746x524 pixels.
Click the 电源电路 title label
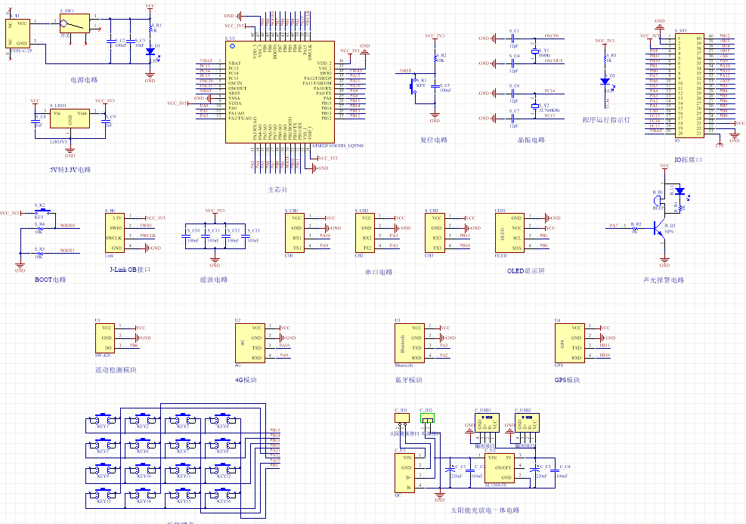point(84,80)
